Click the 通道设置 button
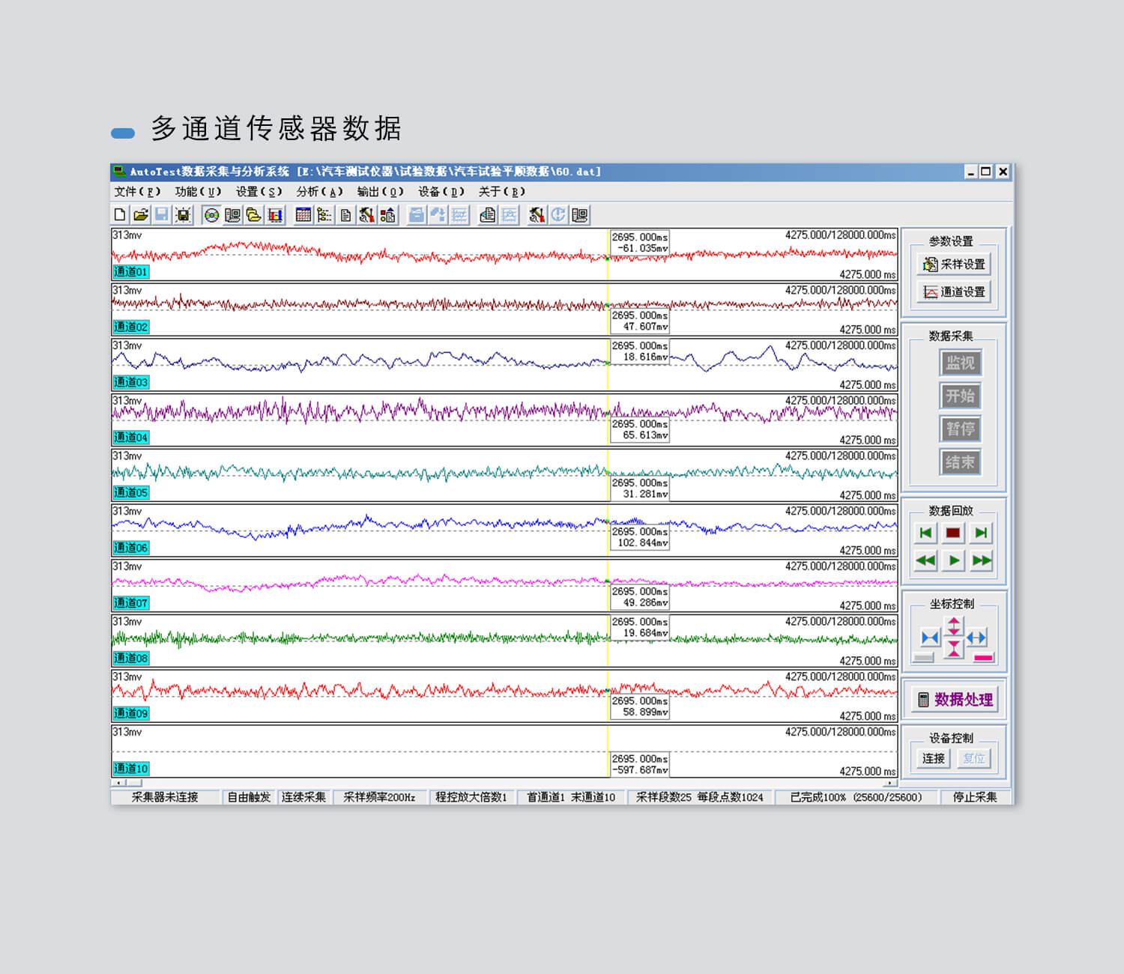Image resolution: width=1124 pixels, height=974 pixels. click(954, 292)
